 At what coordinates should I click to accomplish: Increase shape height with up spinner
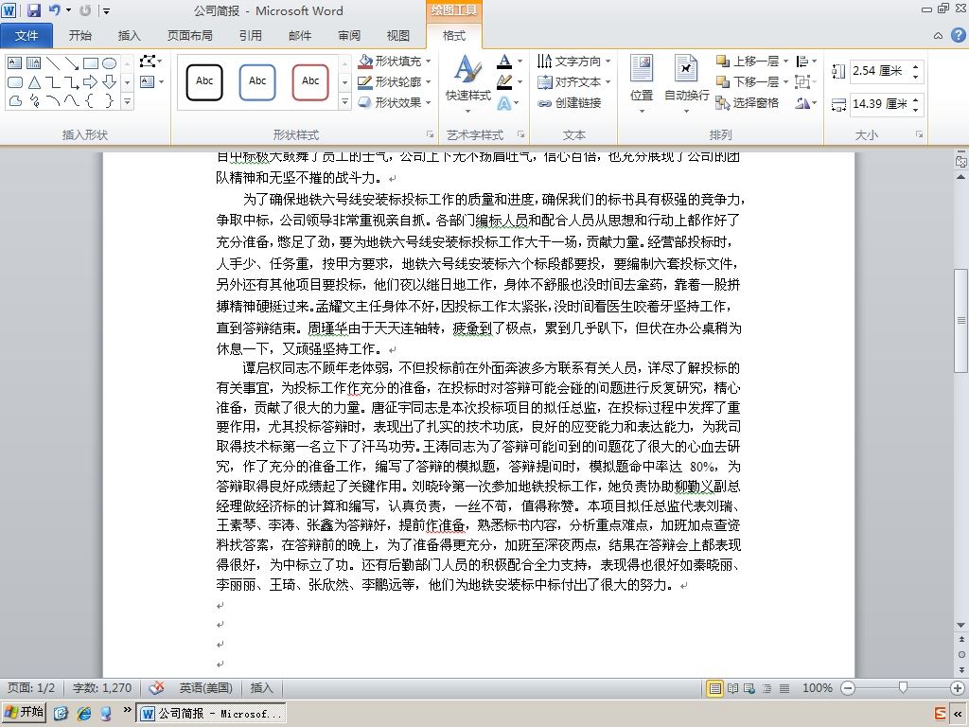tap(916, 66)
